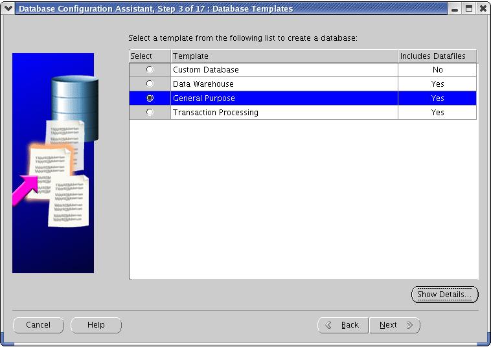491x347 pixels.
Task: Click the Includes Datafiles column header
Action: coord(437,56)
